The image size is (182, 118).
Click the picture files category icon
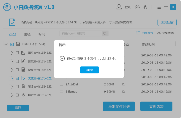(x=23, y=53)
